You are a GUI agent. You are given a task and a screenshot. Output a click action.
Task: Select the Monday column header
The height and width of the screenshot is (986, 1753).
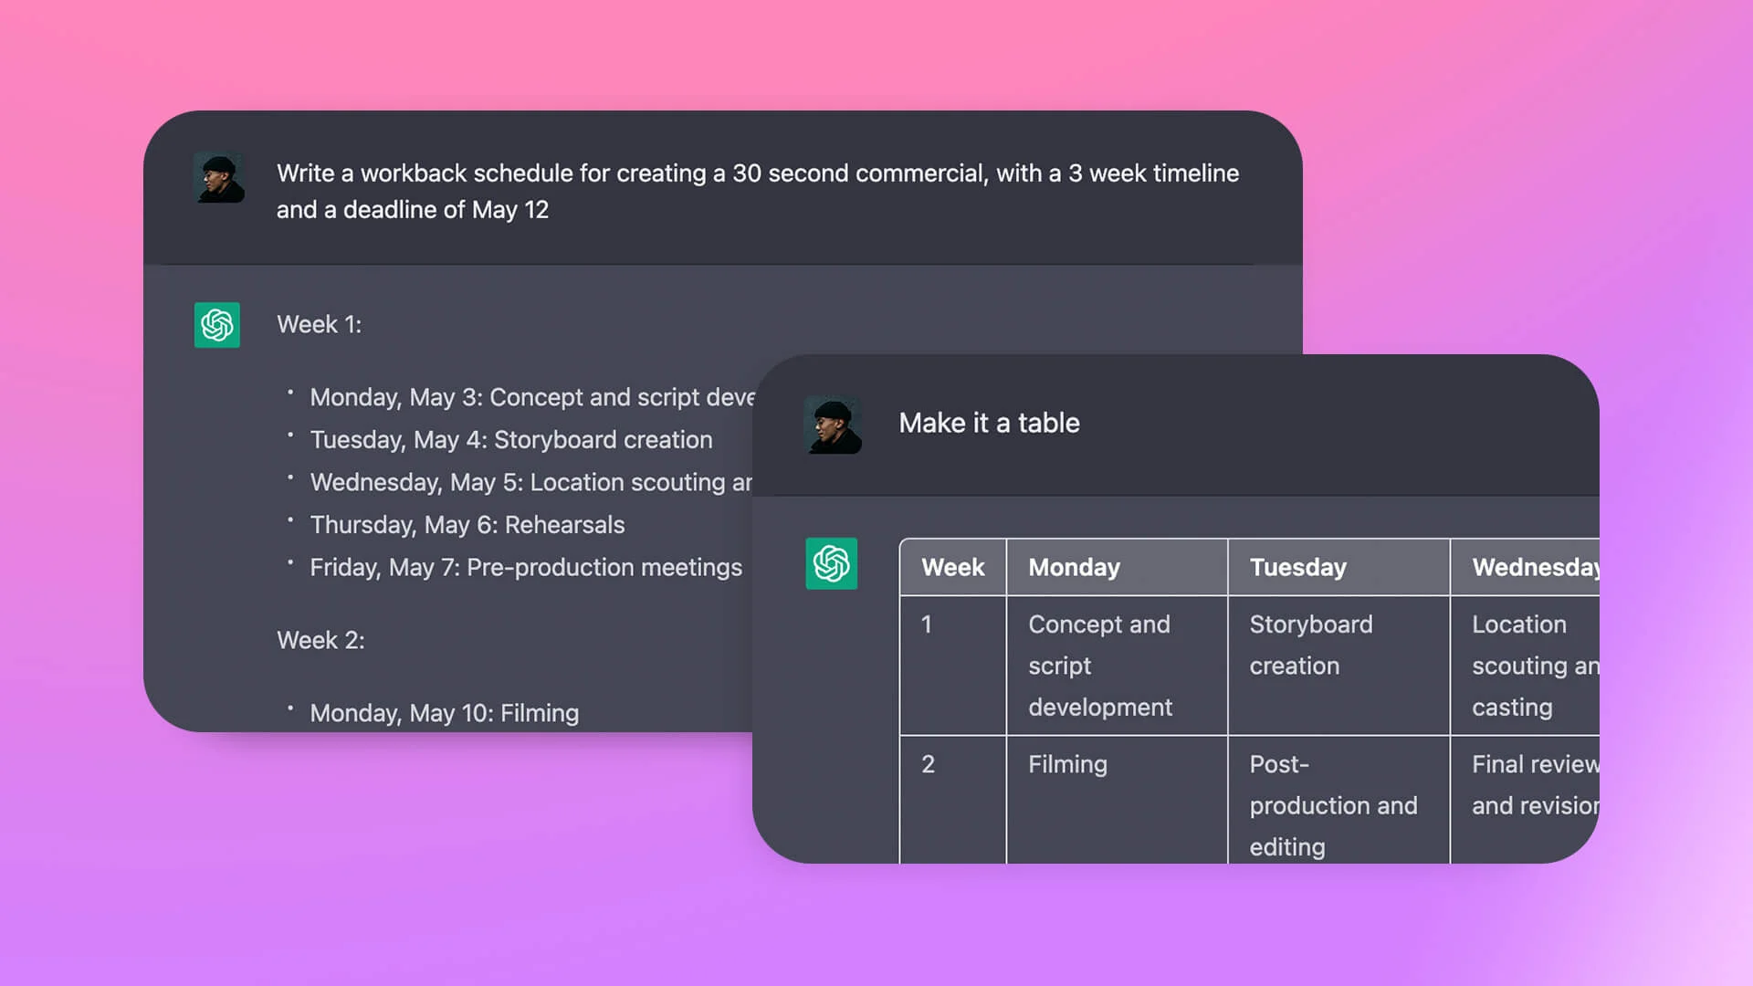tap(1074, 567)
